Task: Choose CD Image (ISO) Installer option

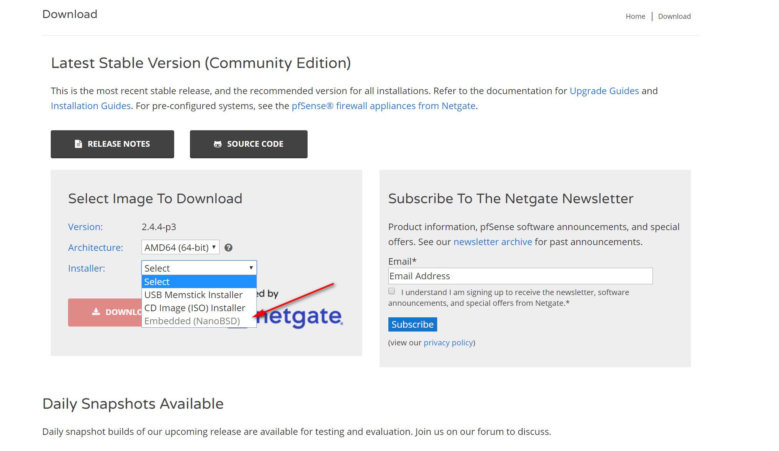Action: pos(195,308)
